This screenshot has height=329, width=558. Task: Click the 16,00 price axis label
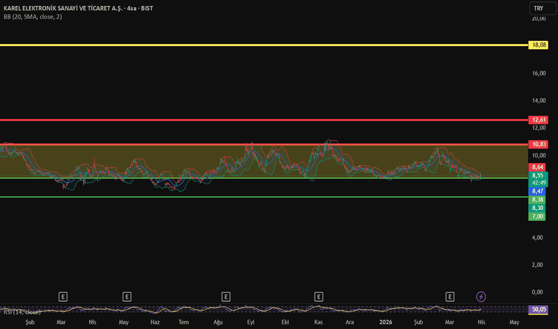coord(539,73)
